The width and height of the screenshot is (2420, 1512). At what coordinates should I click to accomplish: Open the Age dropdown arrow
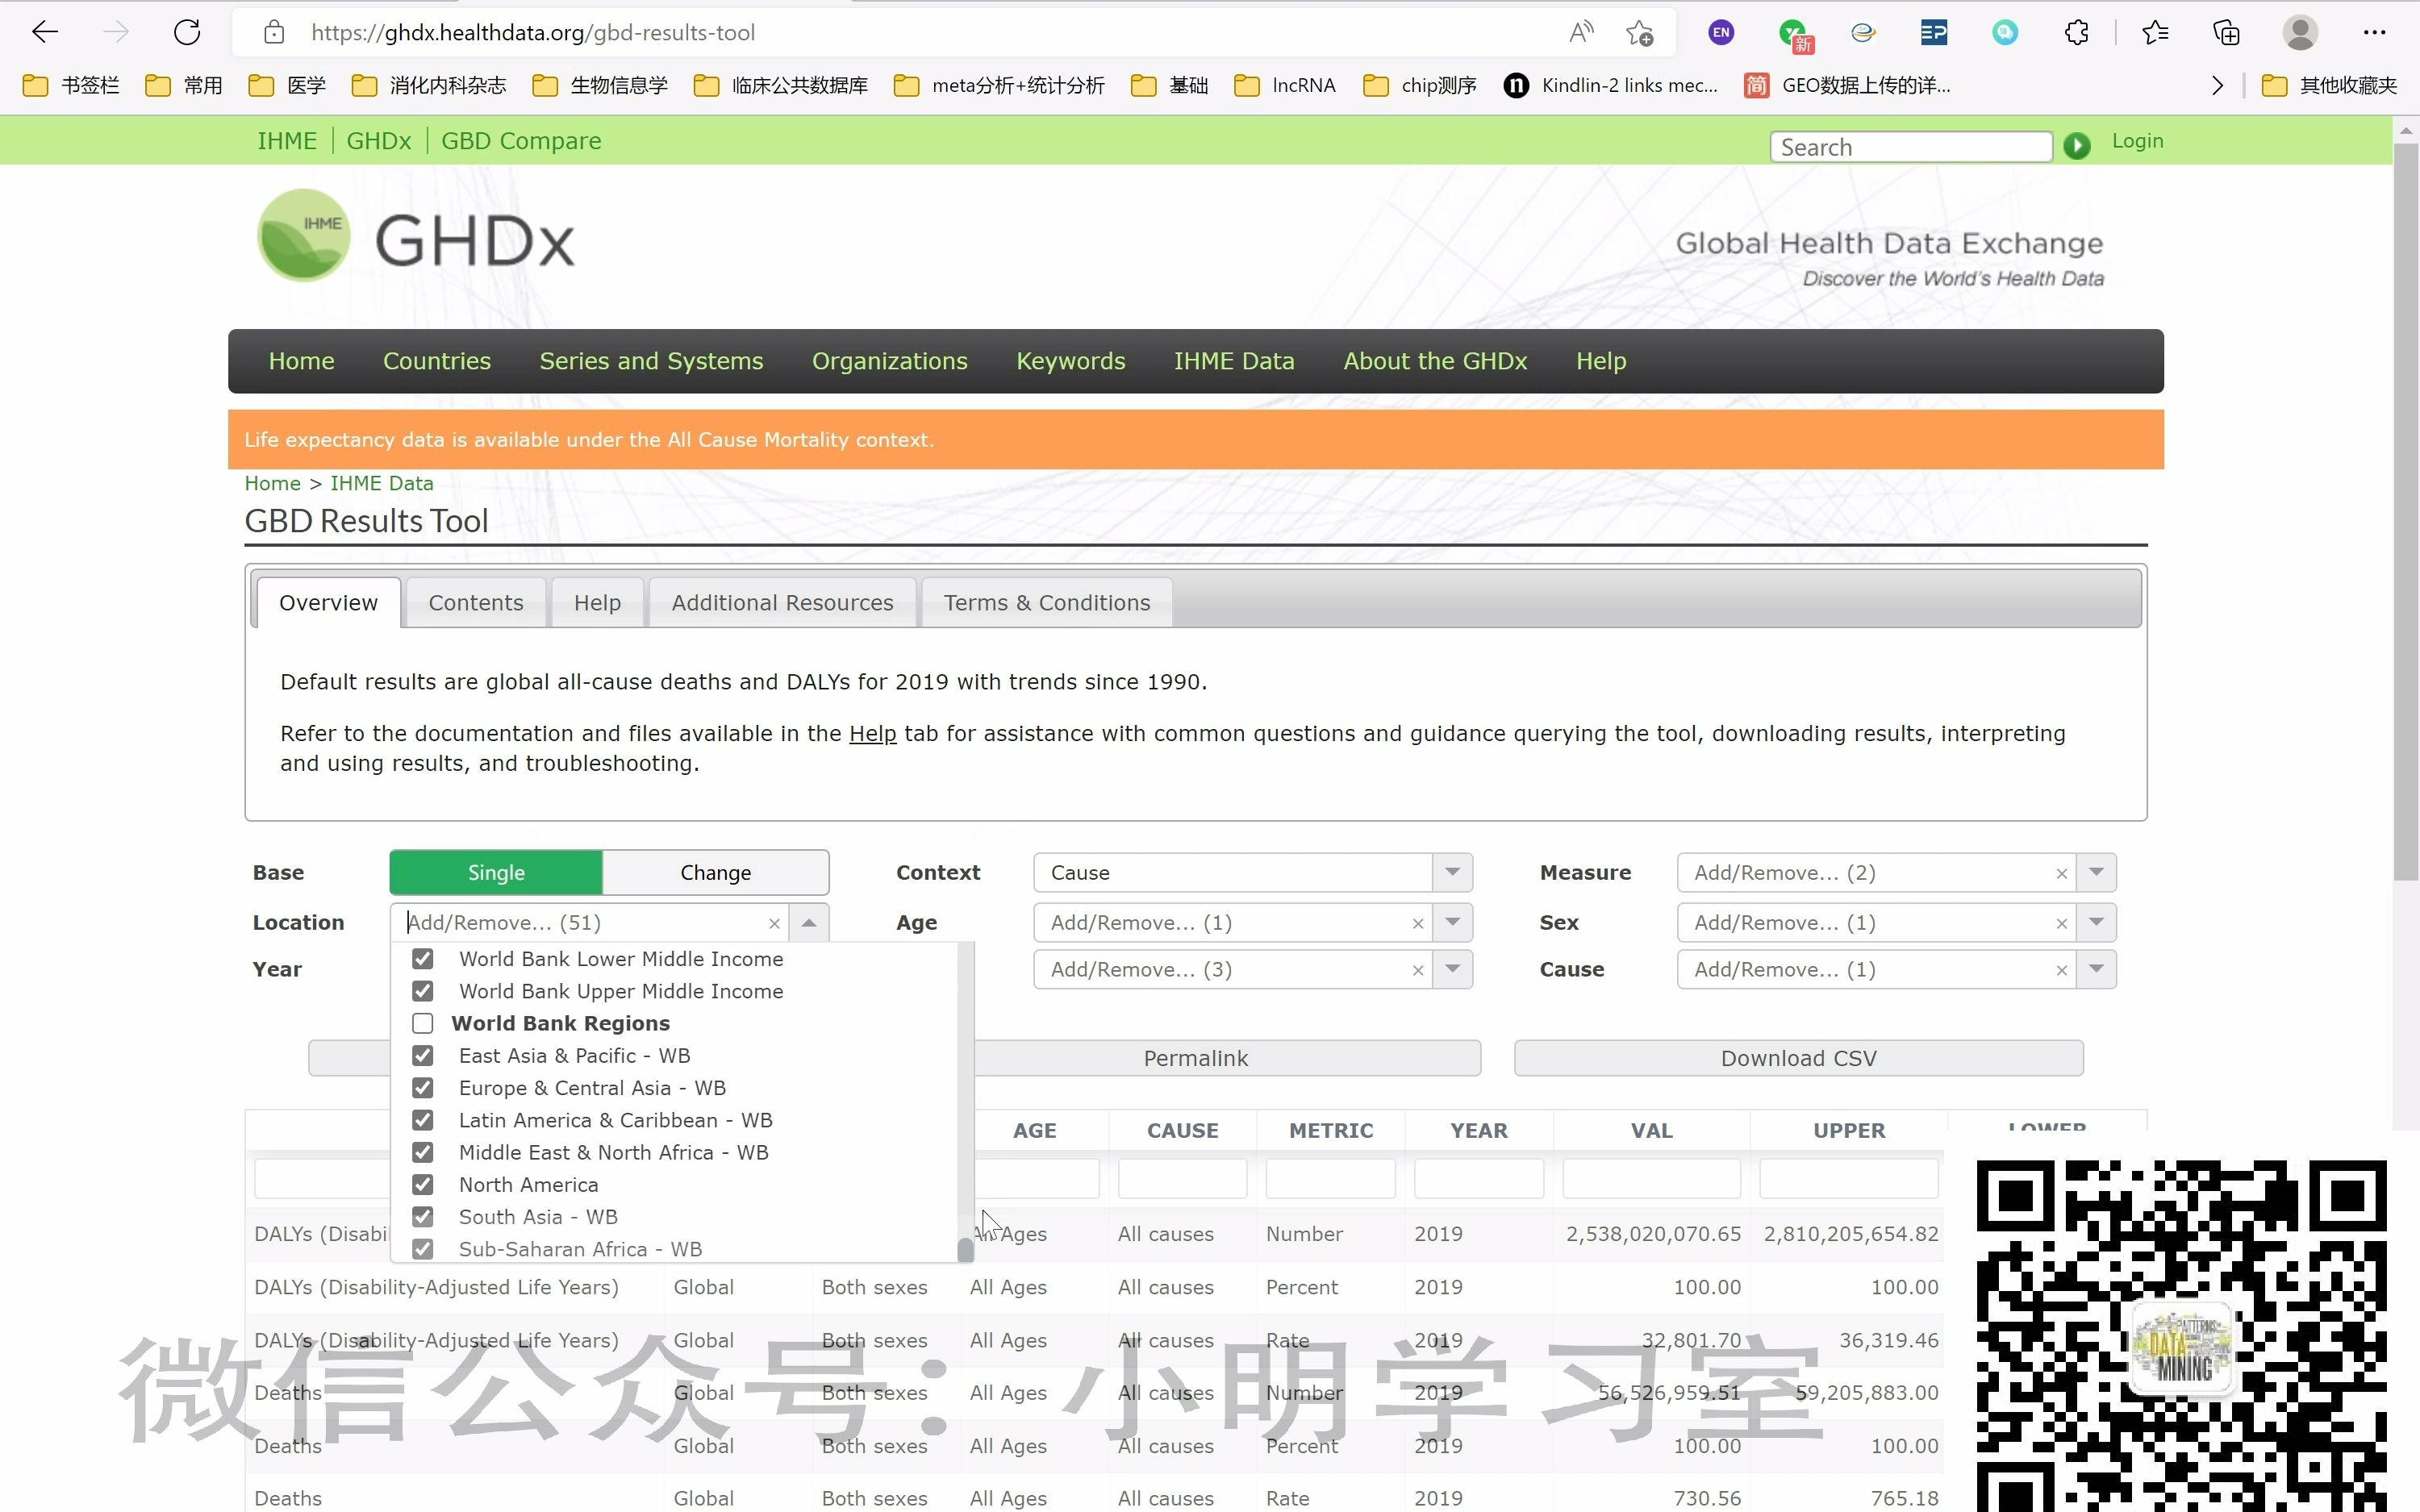(1453, 922)
